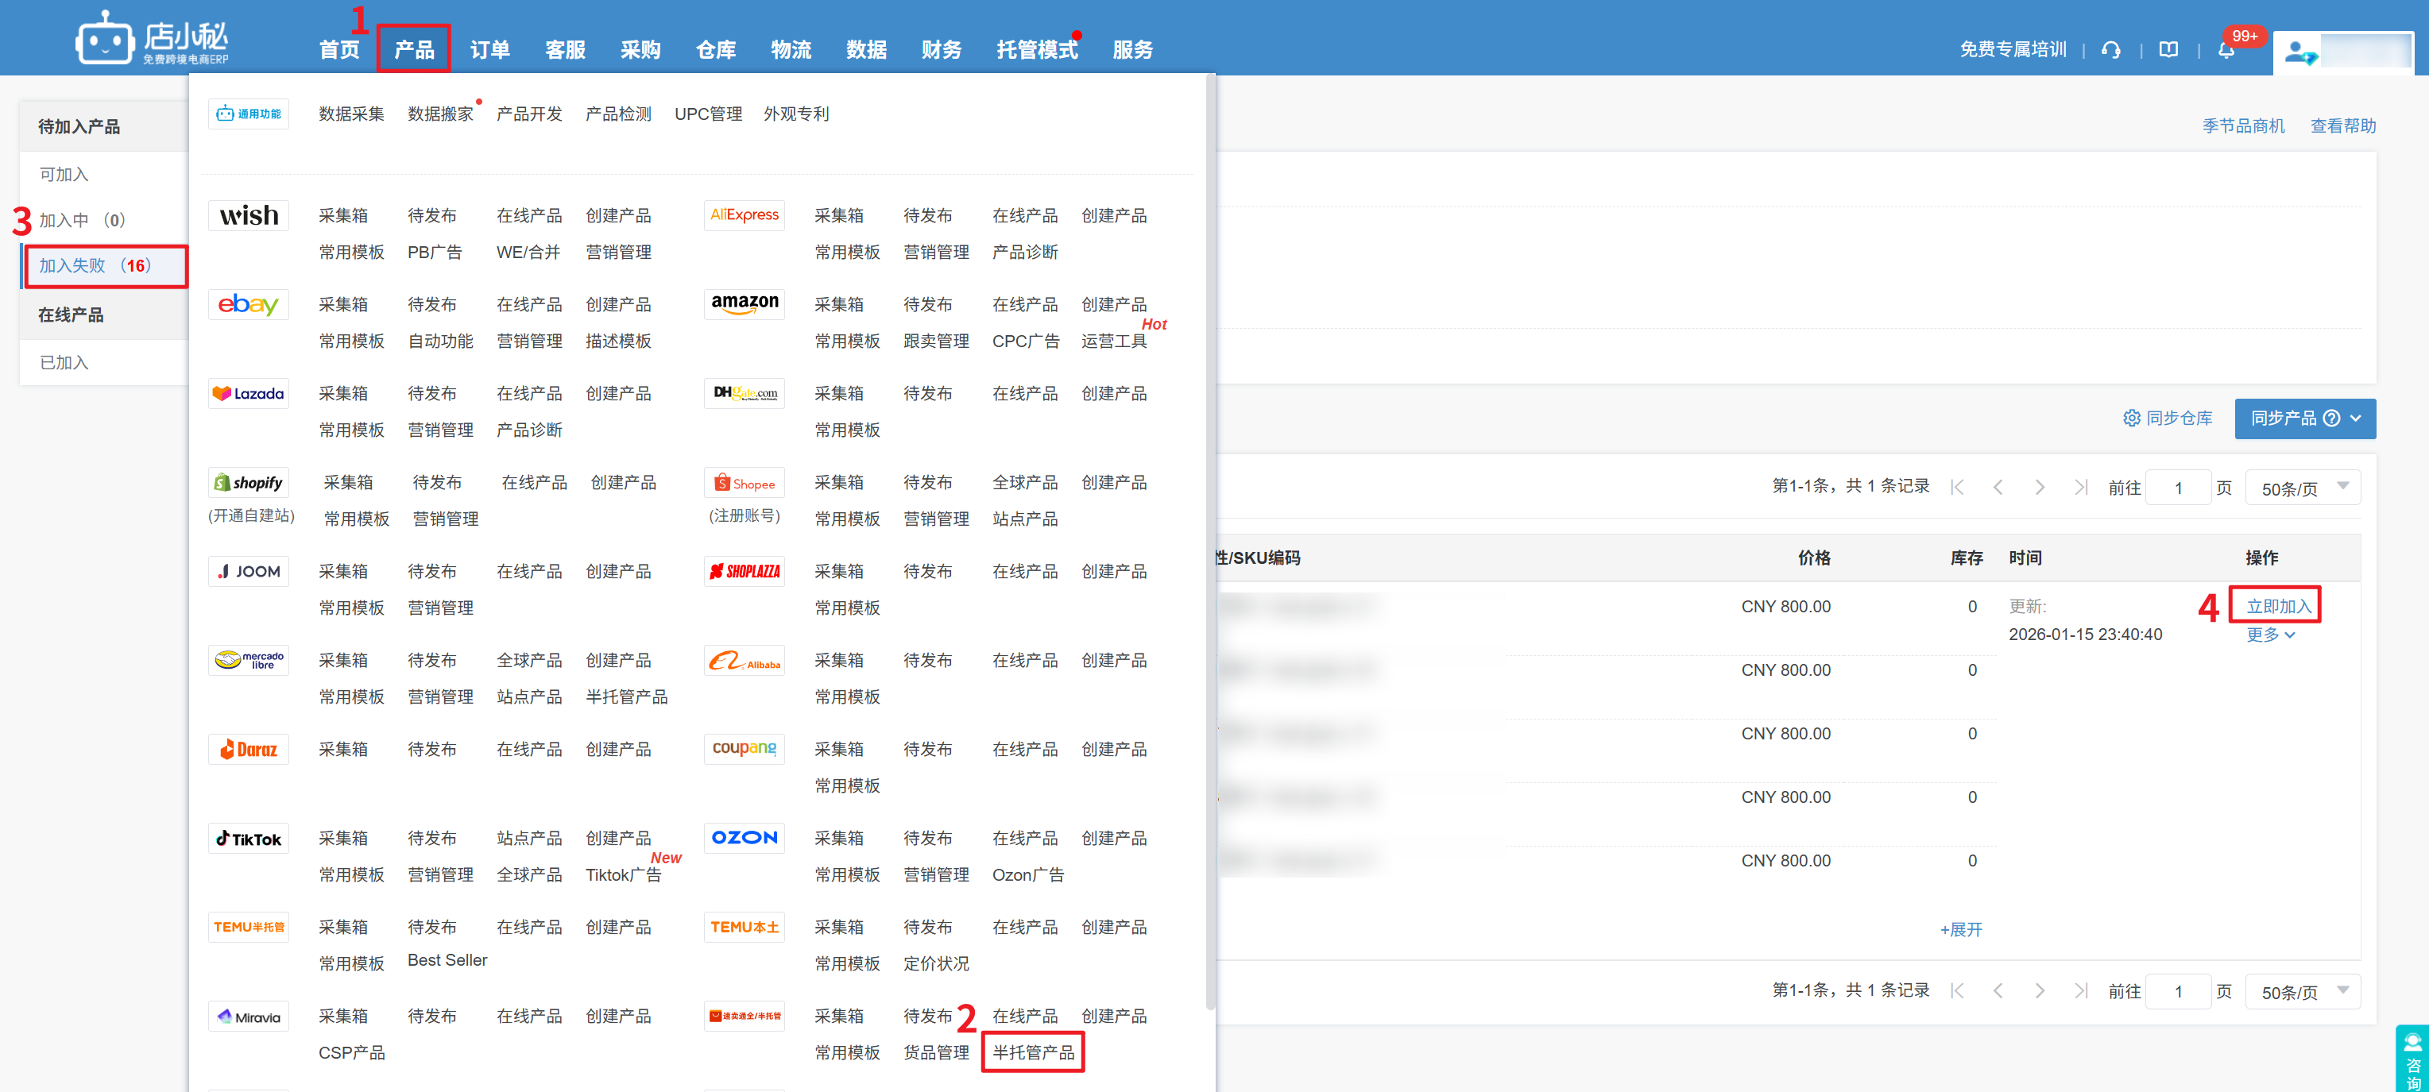This screenshot has height=1092, width=2429.
Task: Open notifications bell with 99+ badge
Action: 2226,50
